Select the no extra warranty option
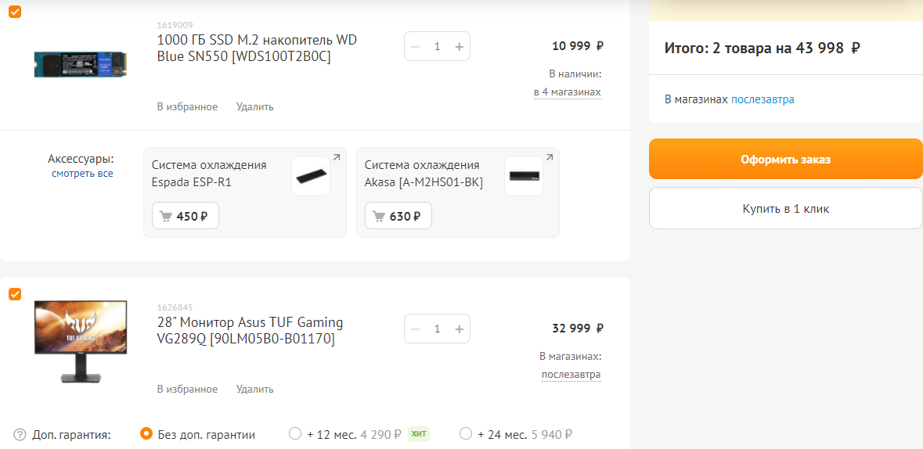The height and width of the screenshot is (449, 923). point(146,433)
